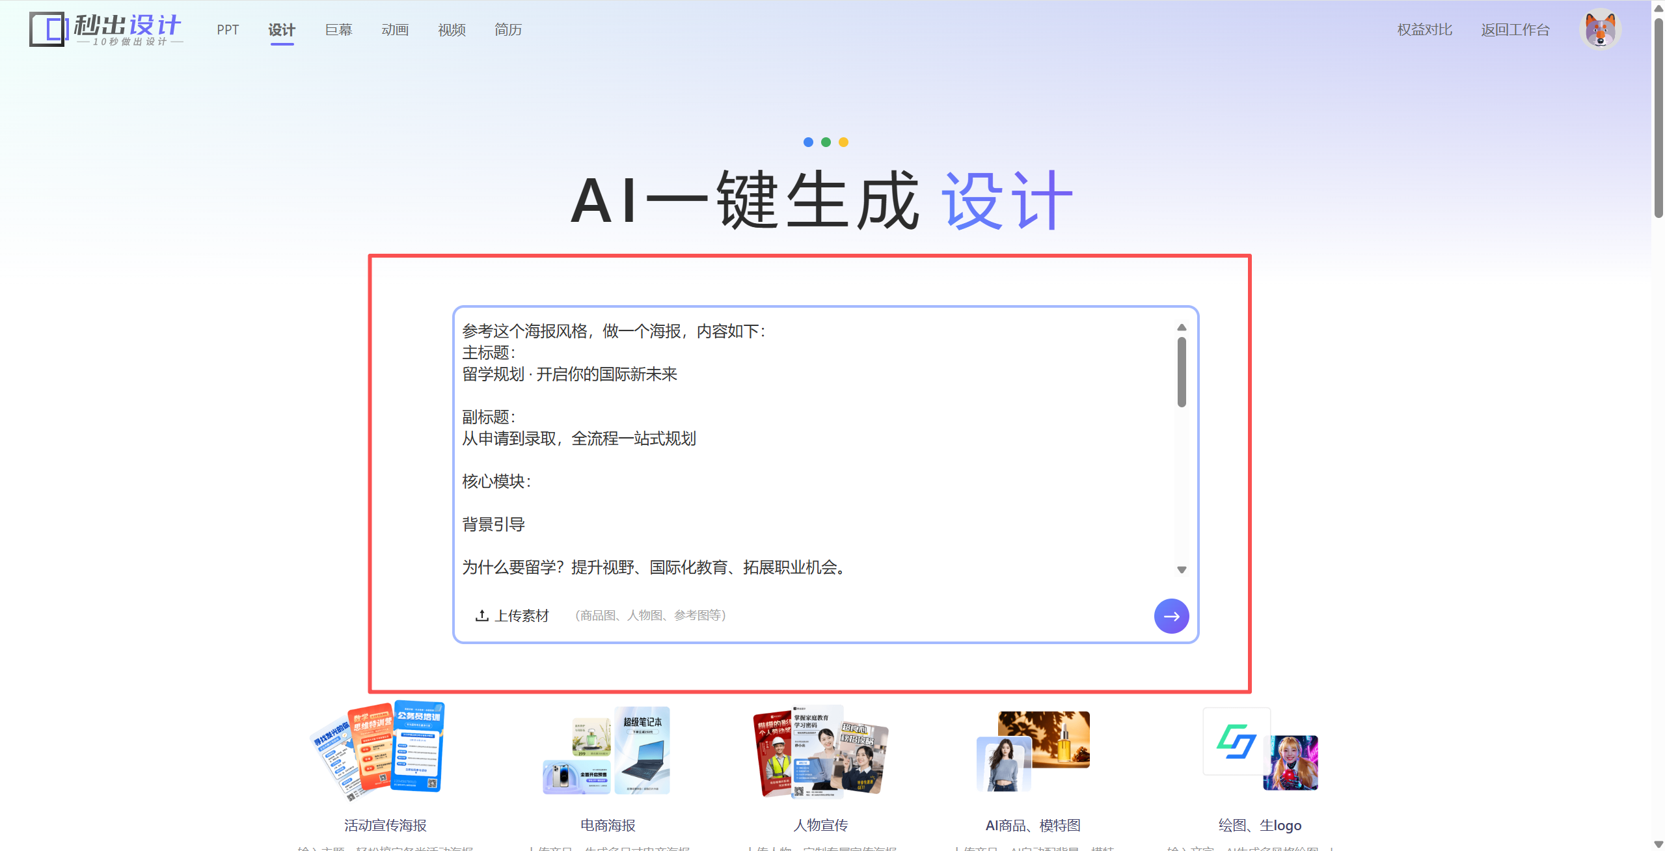Image resolution: width=1665 pixels, height=851 pixels.
Task: Click the prompt box scroll up arrow
Action: tap(1182, 327)
